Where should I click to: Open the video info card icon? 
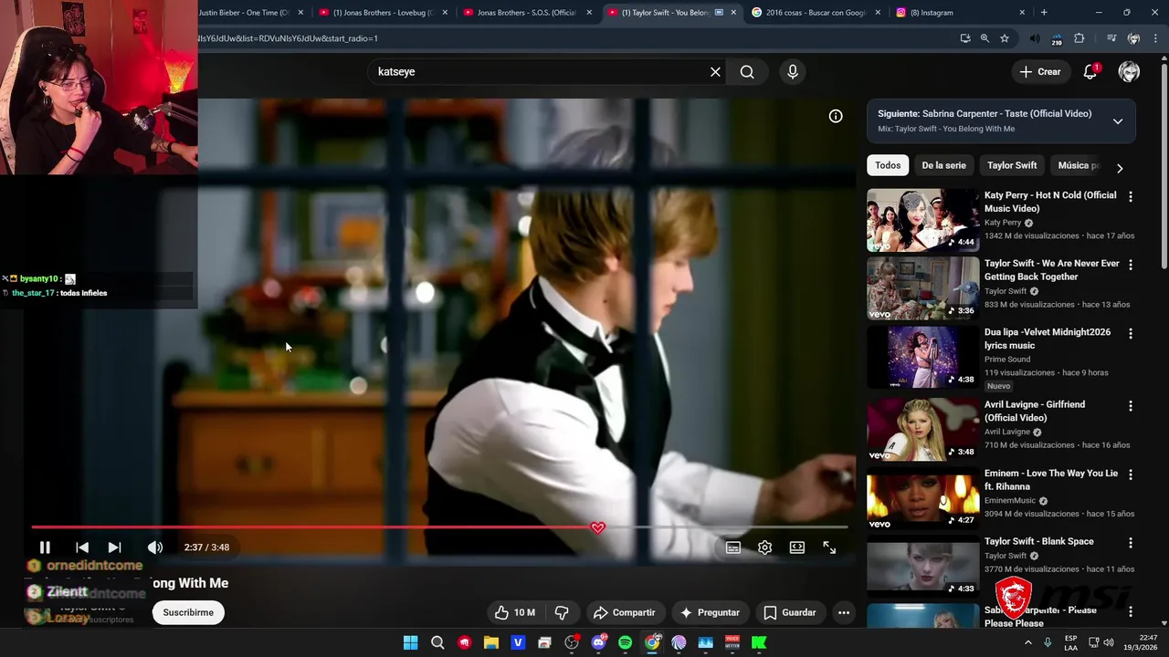(836, 116)
